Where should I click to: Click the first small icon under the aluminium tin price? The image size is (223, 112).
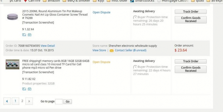[x=24, y=35]
